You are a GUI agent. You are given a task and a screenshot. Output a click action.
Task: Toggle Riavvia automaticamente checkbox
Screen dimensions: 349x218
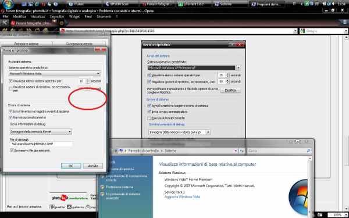(10, 117)
